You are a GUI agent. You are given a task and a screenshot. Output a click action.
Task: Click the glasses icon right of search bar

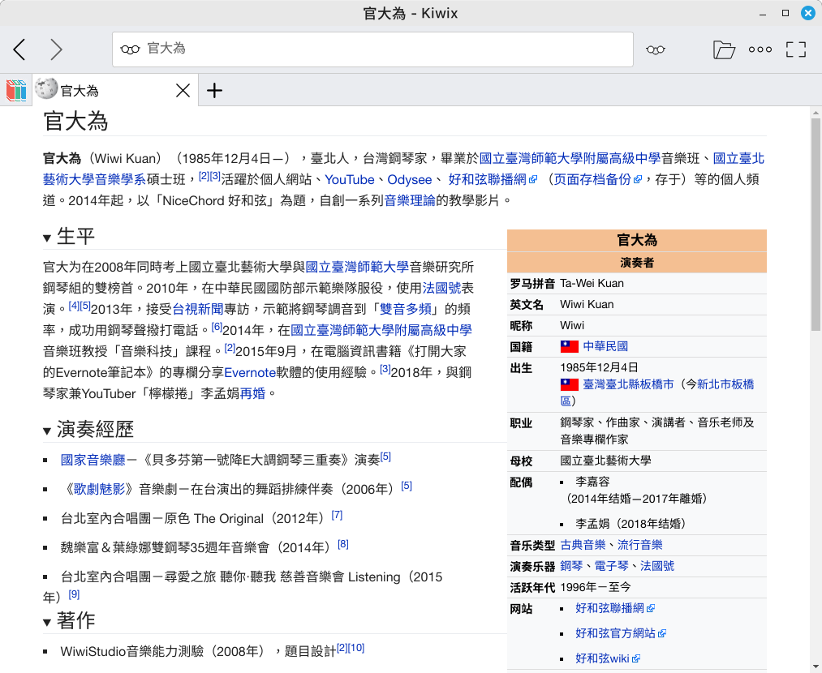point(656,49)
